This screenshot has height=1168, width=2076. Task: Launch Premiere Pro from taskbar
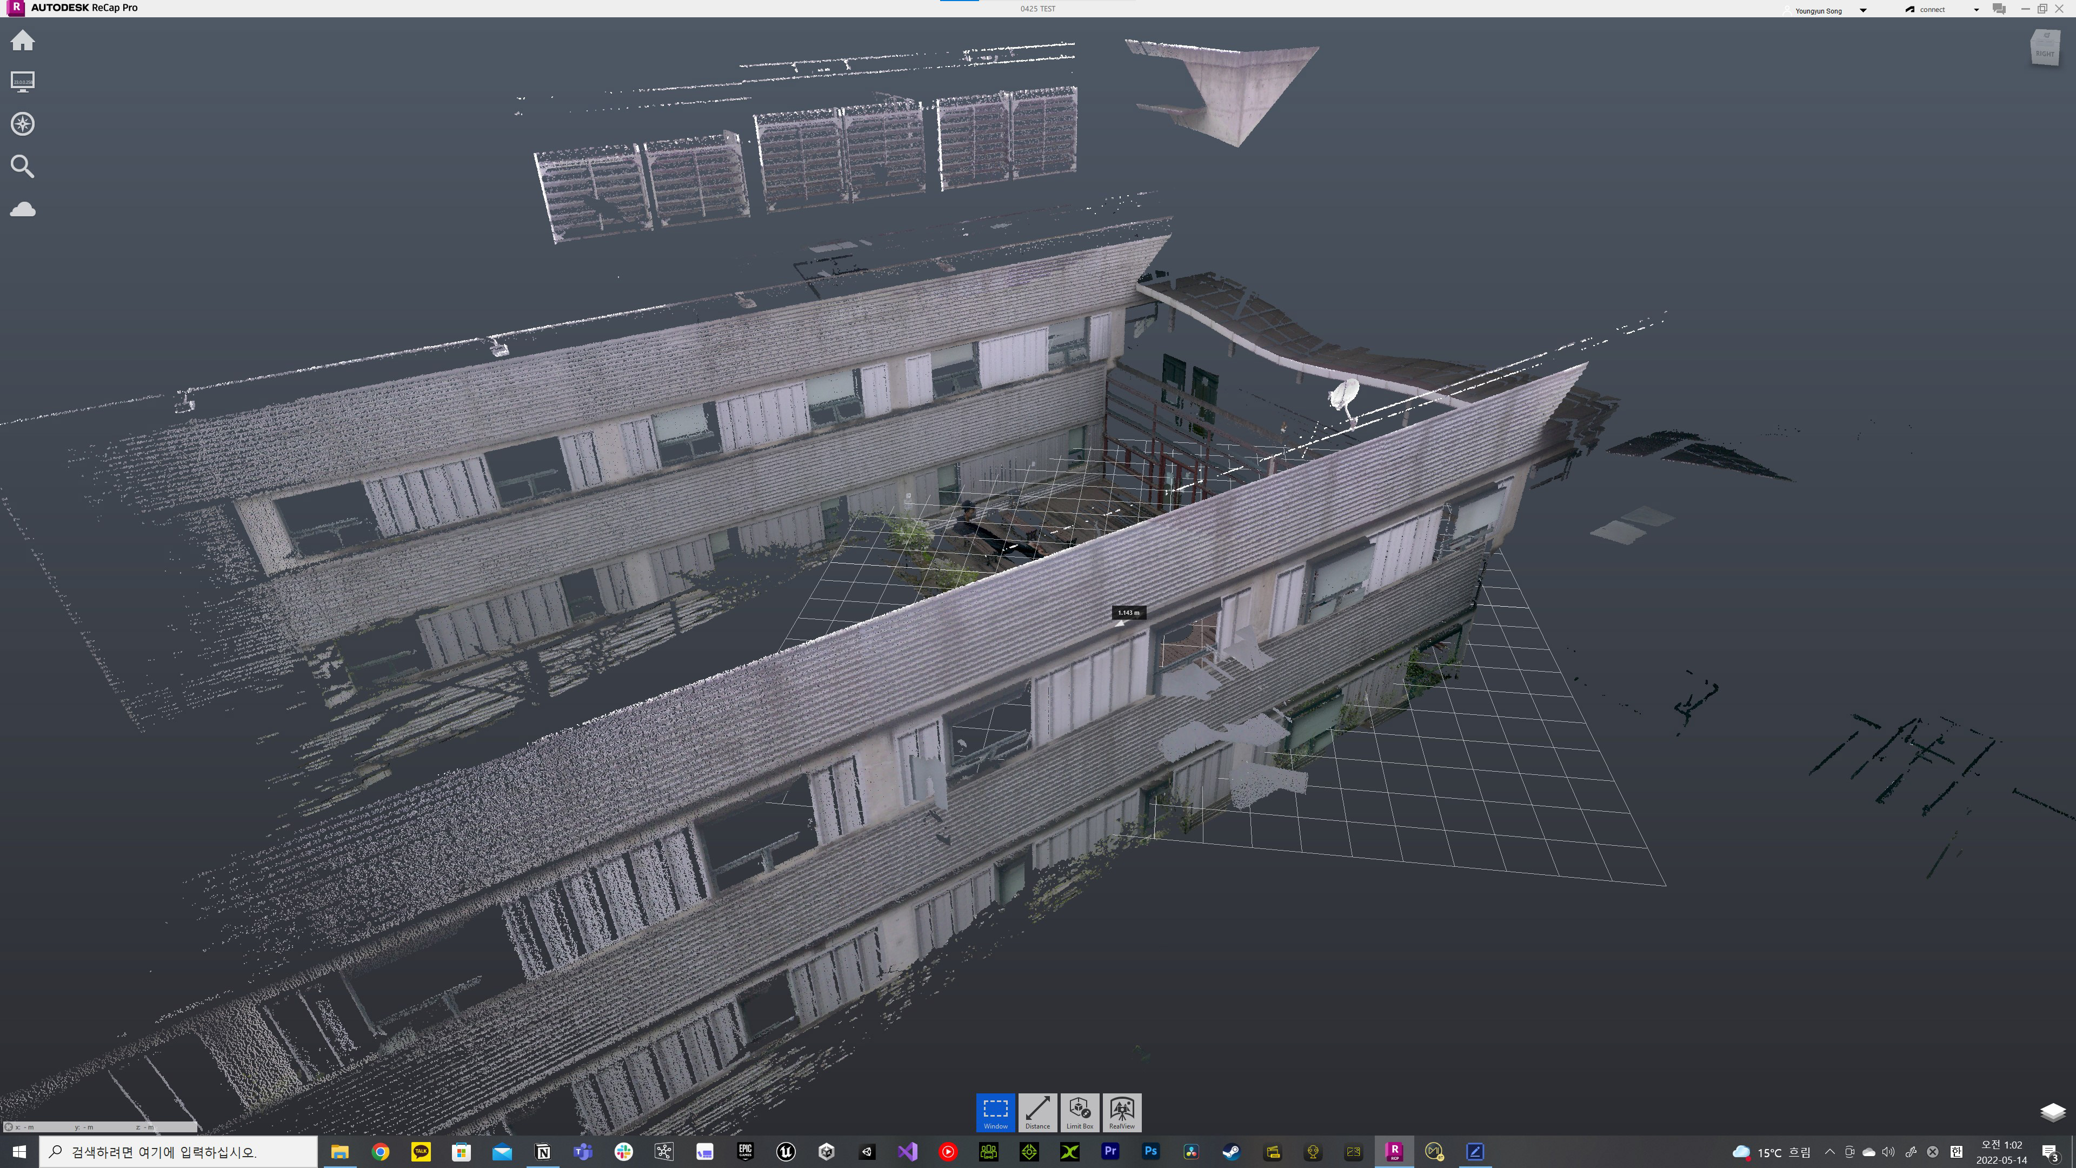[1110, 1152]
